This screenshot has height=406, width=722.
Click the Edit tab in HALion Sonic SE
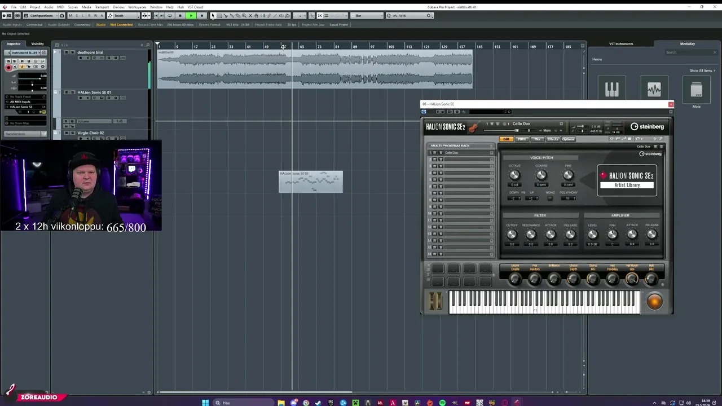(x=506, y=139)
